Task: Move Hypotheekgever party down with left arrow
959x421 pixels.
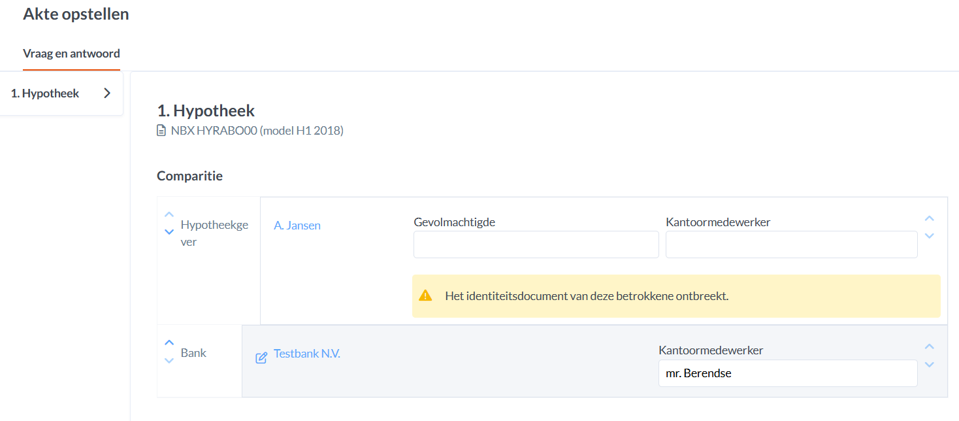Action: [169, 231]
